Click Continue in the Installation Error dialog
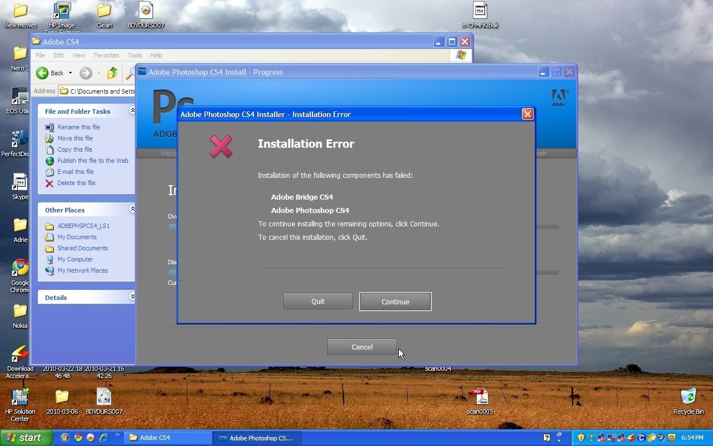Viewport: 713px width, 446px height. click(x=395, y=302)
